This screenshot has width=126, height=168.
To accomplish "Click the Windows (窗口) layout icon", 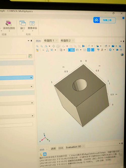I will [x=23, y=23].
